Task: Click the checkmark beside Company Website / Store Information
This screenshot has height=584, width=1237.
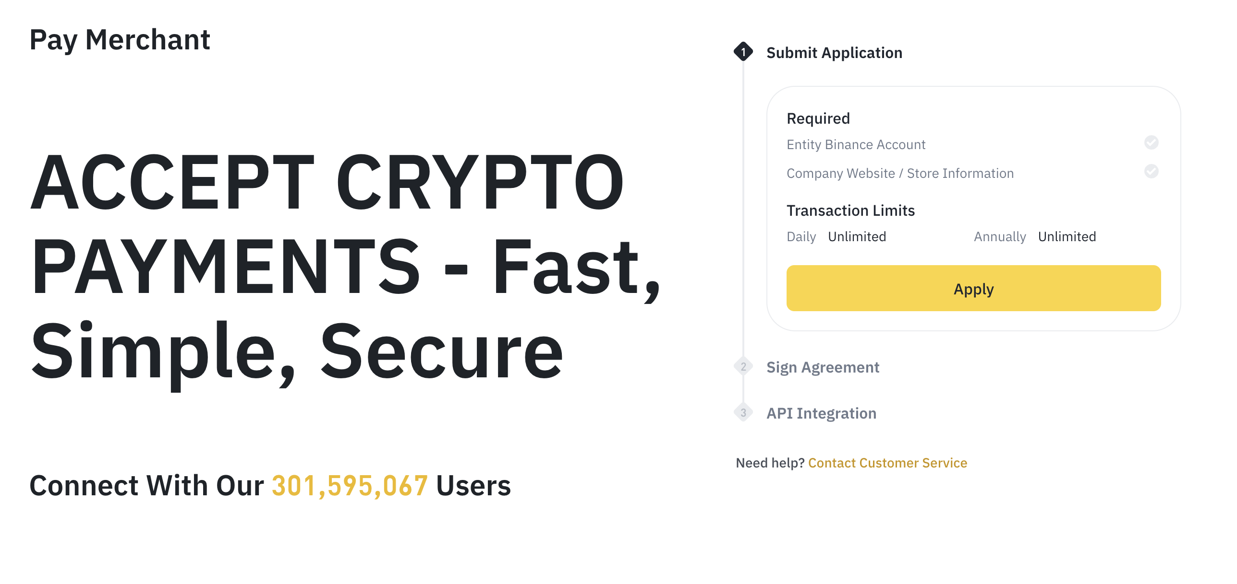Action: point(1151,171)
